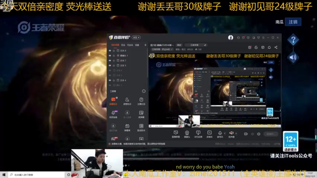
Task: Add a 手机投屏 phone casting source
Action: pos(198,134)
